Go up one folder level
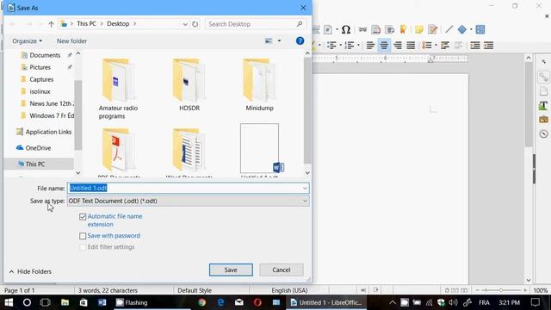This screenshot has width=551, height=310. 52,24
